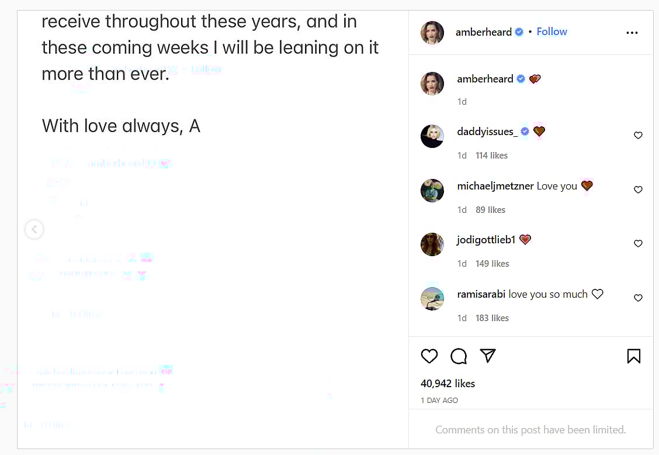Open jodigottlieb1's avatar picture

[432, 244]
